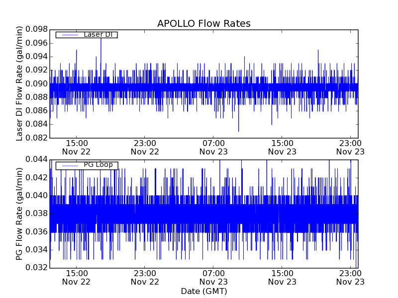Image resolution: width=398 pixels, height=298 pixels.
Task: Select the Laser DI legend label
Action: [x=97, y=35]
